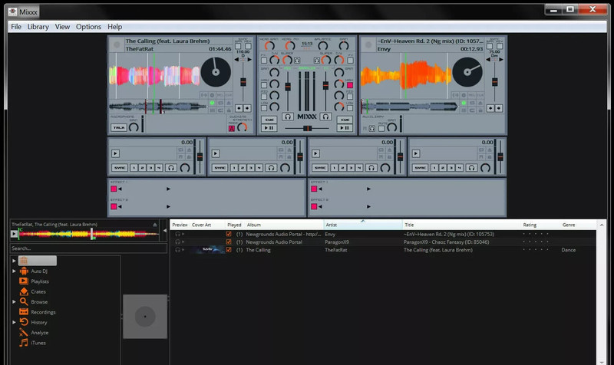Play or pause the left deck
Viewport: 614px width, 365px height.
pos(269,128)
